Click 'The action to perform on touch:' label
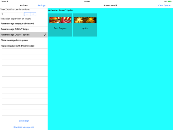Screen dimensions: 173x130 (15, 19)
